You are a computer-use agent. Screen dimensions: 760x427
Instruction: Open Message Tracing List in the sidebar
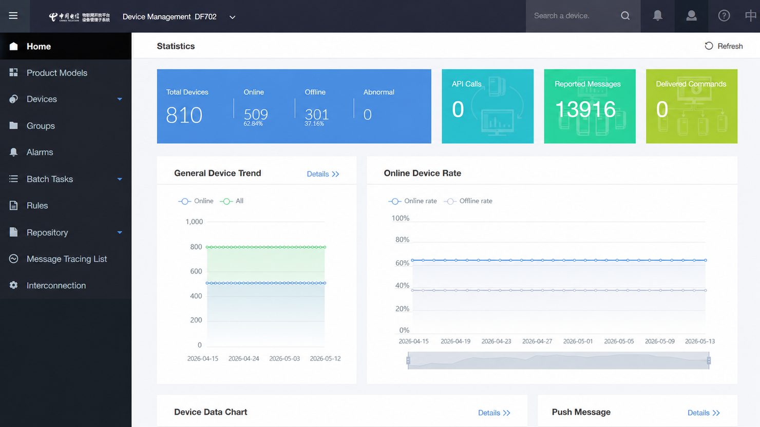(66, 259)
